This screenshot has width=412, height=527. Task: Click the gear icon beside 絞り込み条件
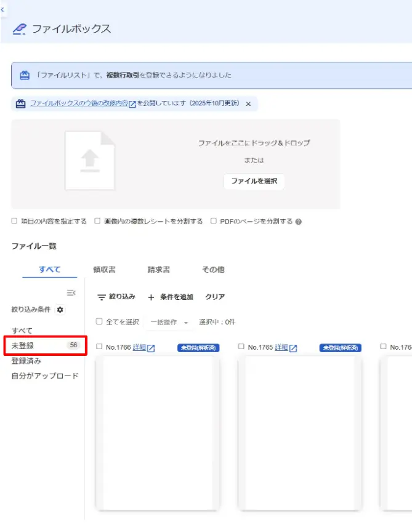coord(60,310)
